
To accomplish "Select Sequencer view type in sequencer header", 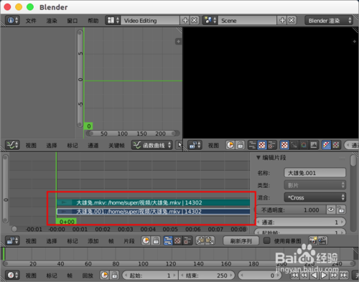I will [x=168, y=240].
